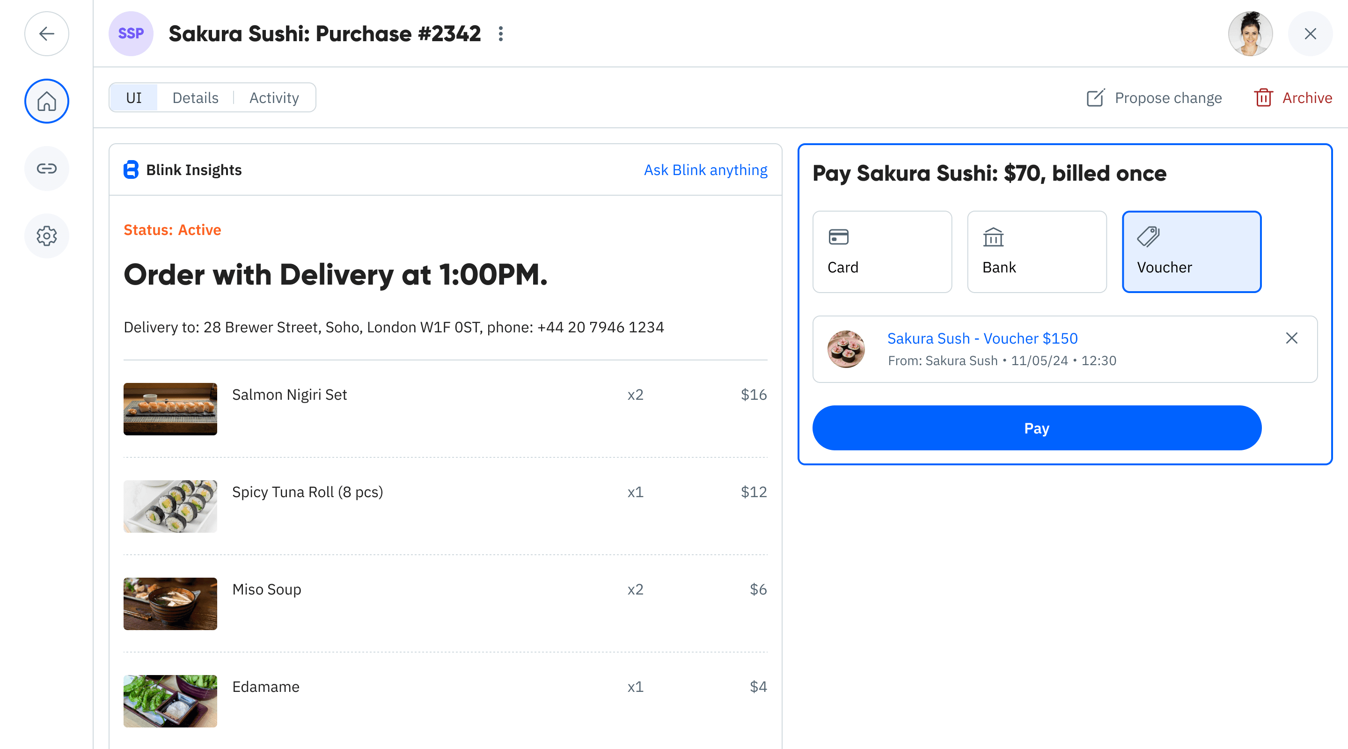Click the pencil icon beside Propose change

click(x=1097, y=97)
